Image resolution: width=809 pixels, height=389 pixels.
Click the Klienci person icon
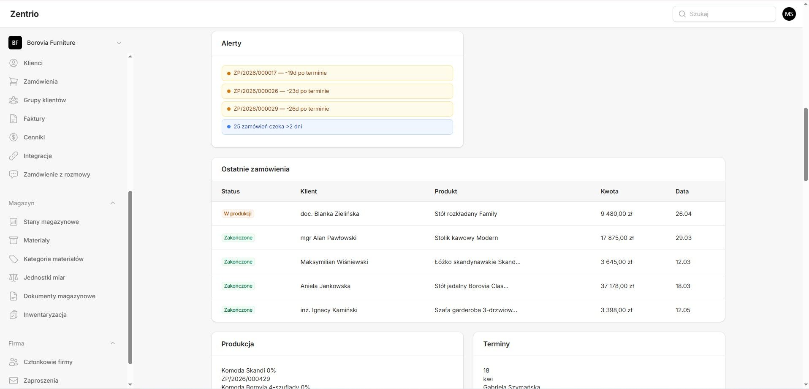(14, 63)
